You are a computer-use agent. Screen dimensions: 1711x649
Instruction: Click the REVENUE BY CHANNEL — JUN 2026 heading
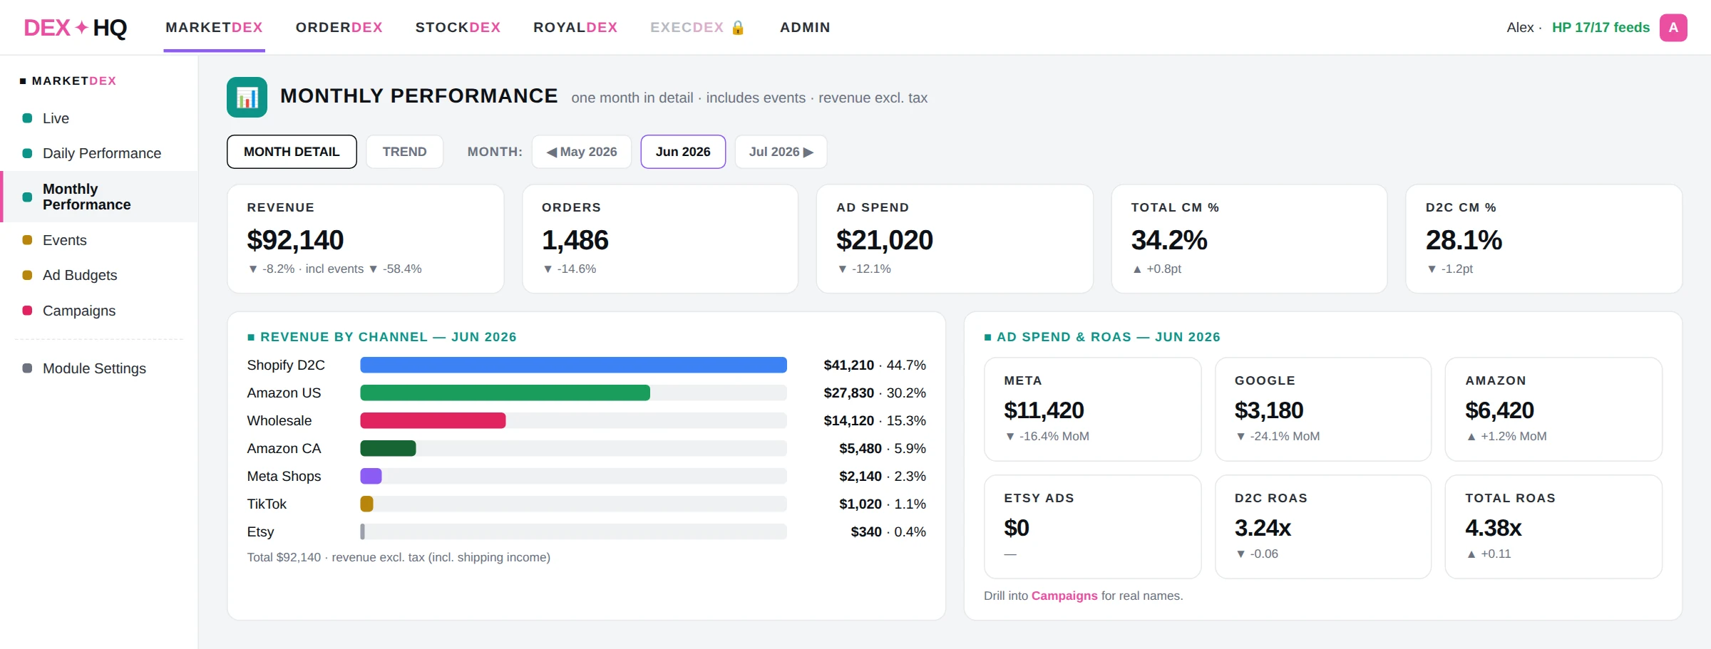tap(382, 337)
